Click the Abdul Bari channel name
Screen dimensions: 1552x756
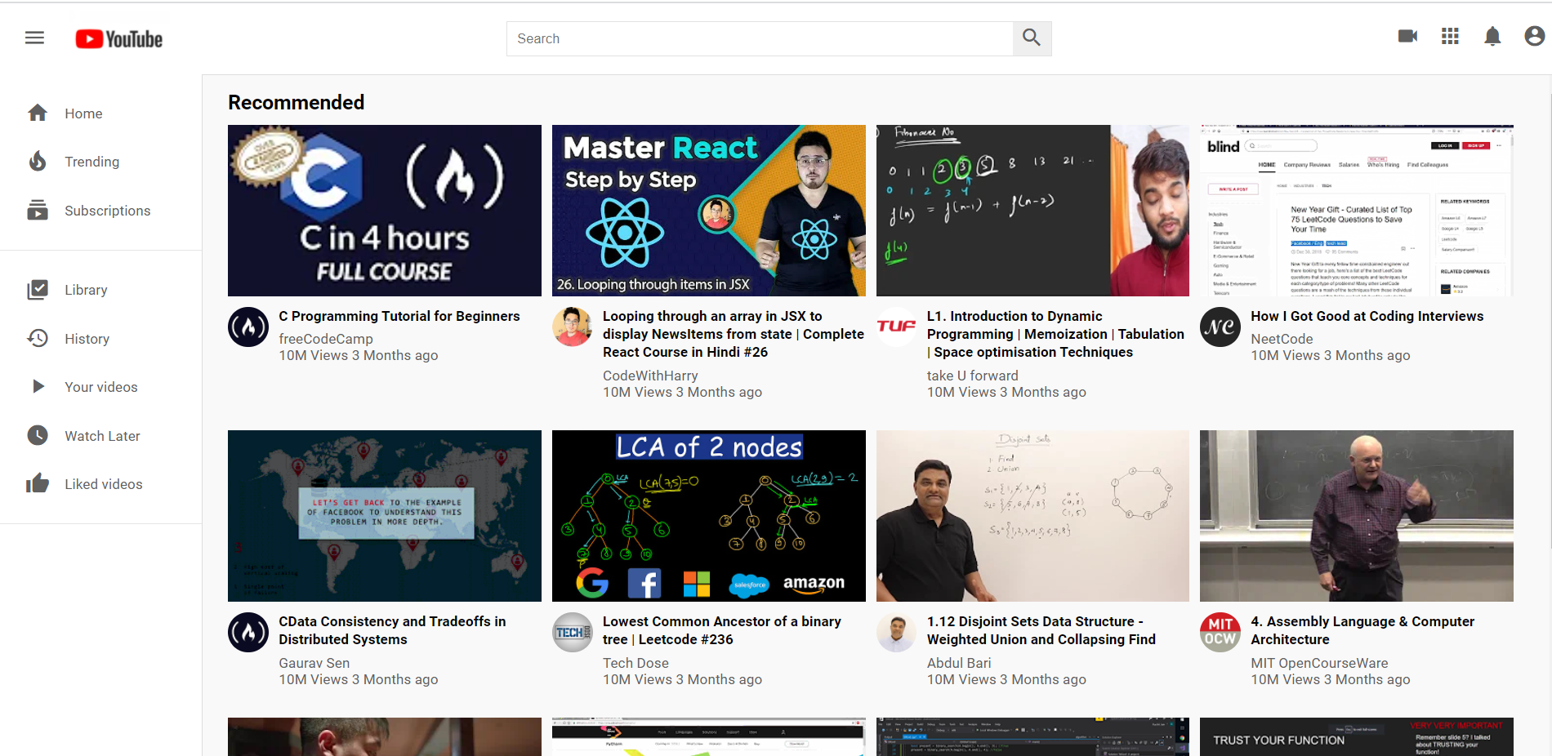coord(959,663)
